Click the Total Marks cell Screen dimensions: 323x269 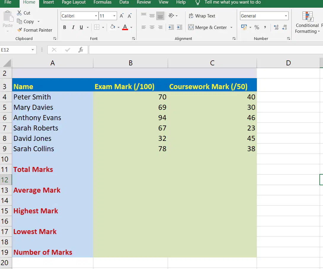(52, 170)
